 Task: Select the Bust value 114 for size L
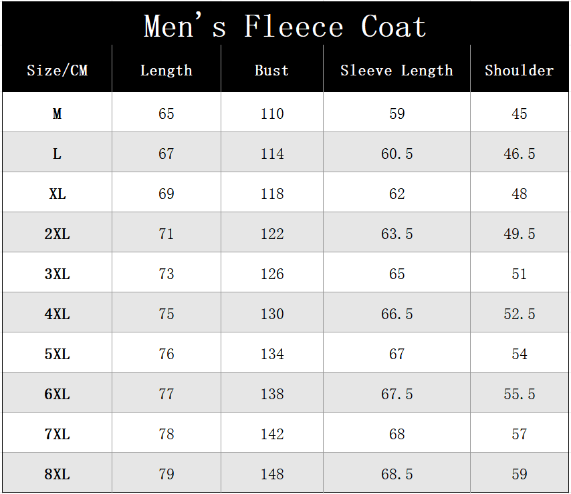pyautogui.click(x=272, y=154)
